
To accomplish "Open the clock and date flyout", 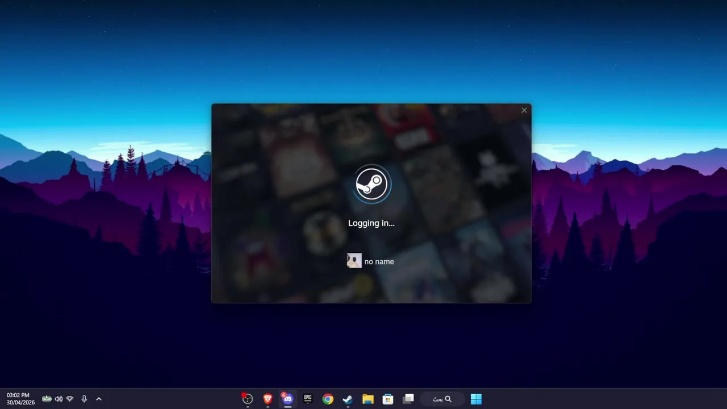I will click(20, 399).
